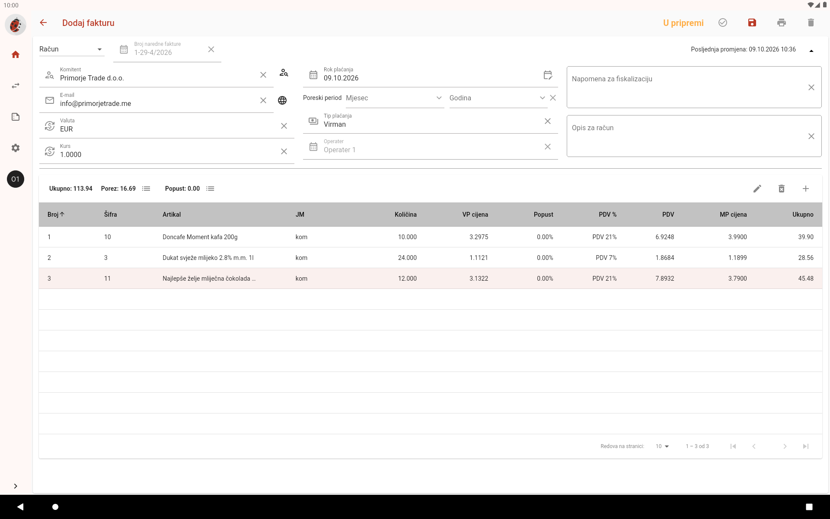Viewport: 830px width, 519px height.
Task: Clear the Tip plaćanja field
Action: (x=548, y=121)
